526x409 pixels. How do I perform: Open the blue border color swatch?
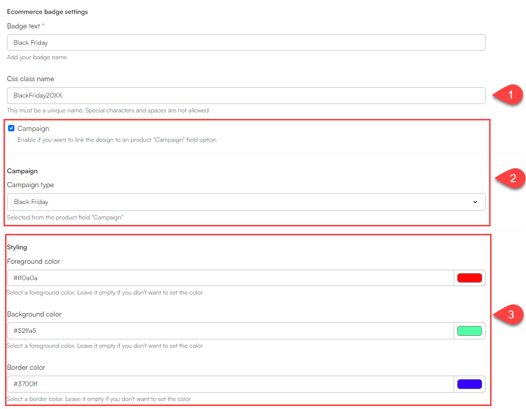click(x=469, y=384)
